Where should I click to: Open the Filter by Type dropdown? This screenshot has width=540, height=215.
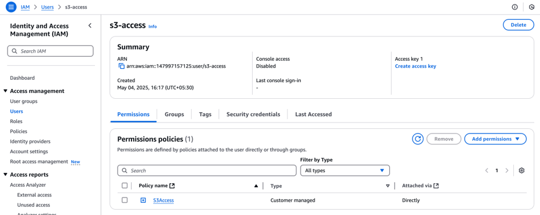click(x=345, y=170)
